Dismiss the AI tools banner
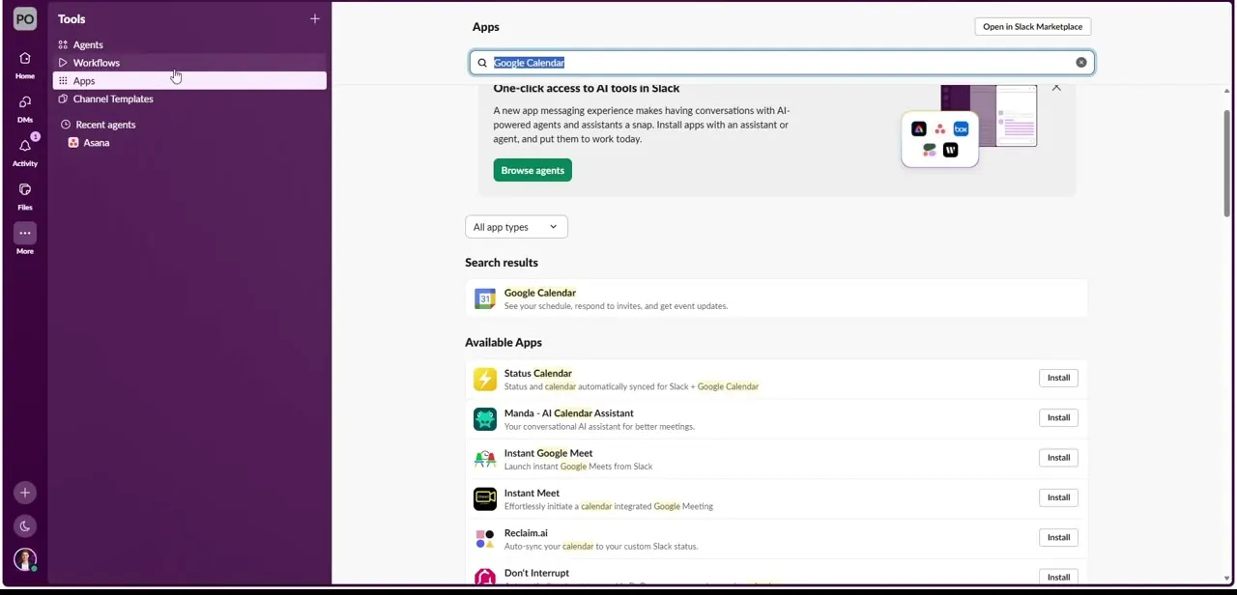Screen dimensions: 1237x595 1056,88
